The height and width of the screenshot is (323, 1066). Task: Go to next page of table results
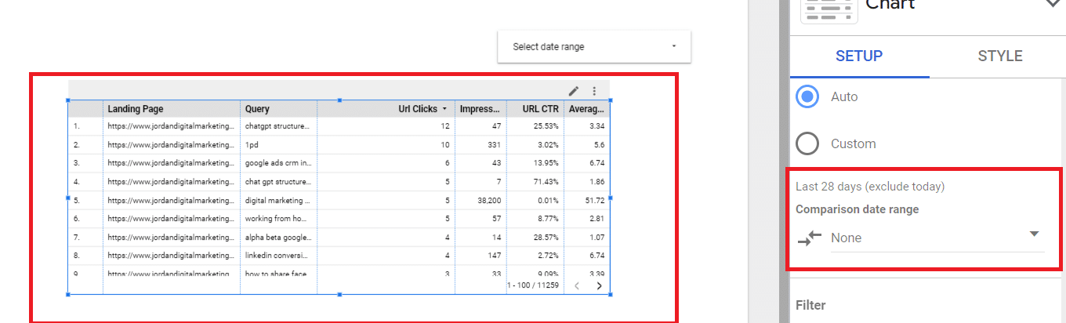tap(600, 285)
